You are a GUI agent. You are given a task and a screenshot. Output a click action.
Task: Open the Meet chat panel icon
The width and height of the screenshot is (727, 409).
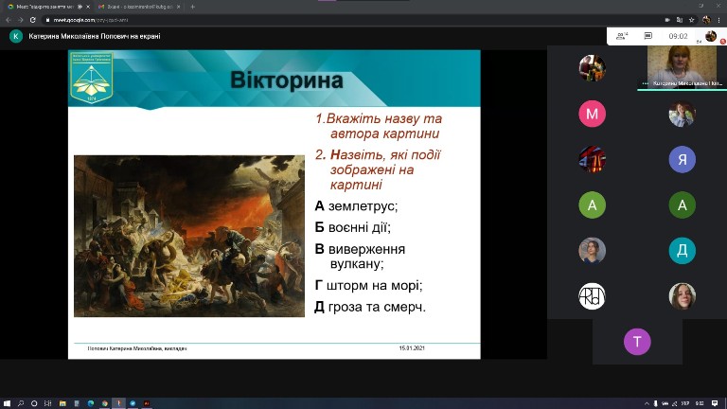(x=648, y=36)
